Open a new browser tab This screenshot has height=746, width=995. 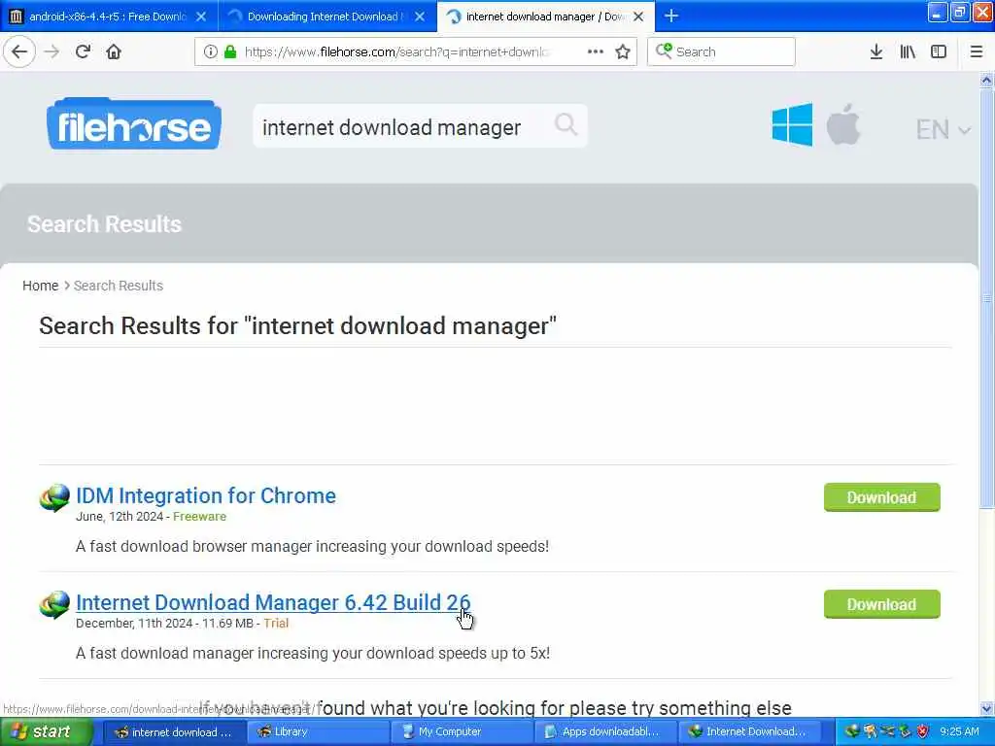(670, 16)
